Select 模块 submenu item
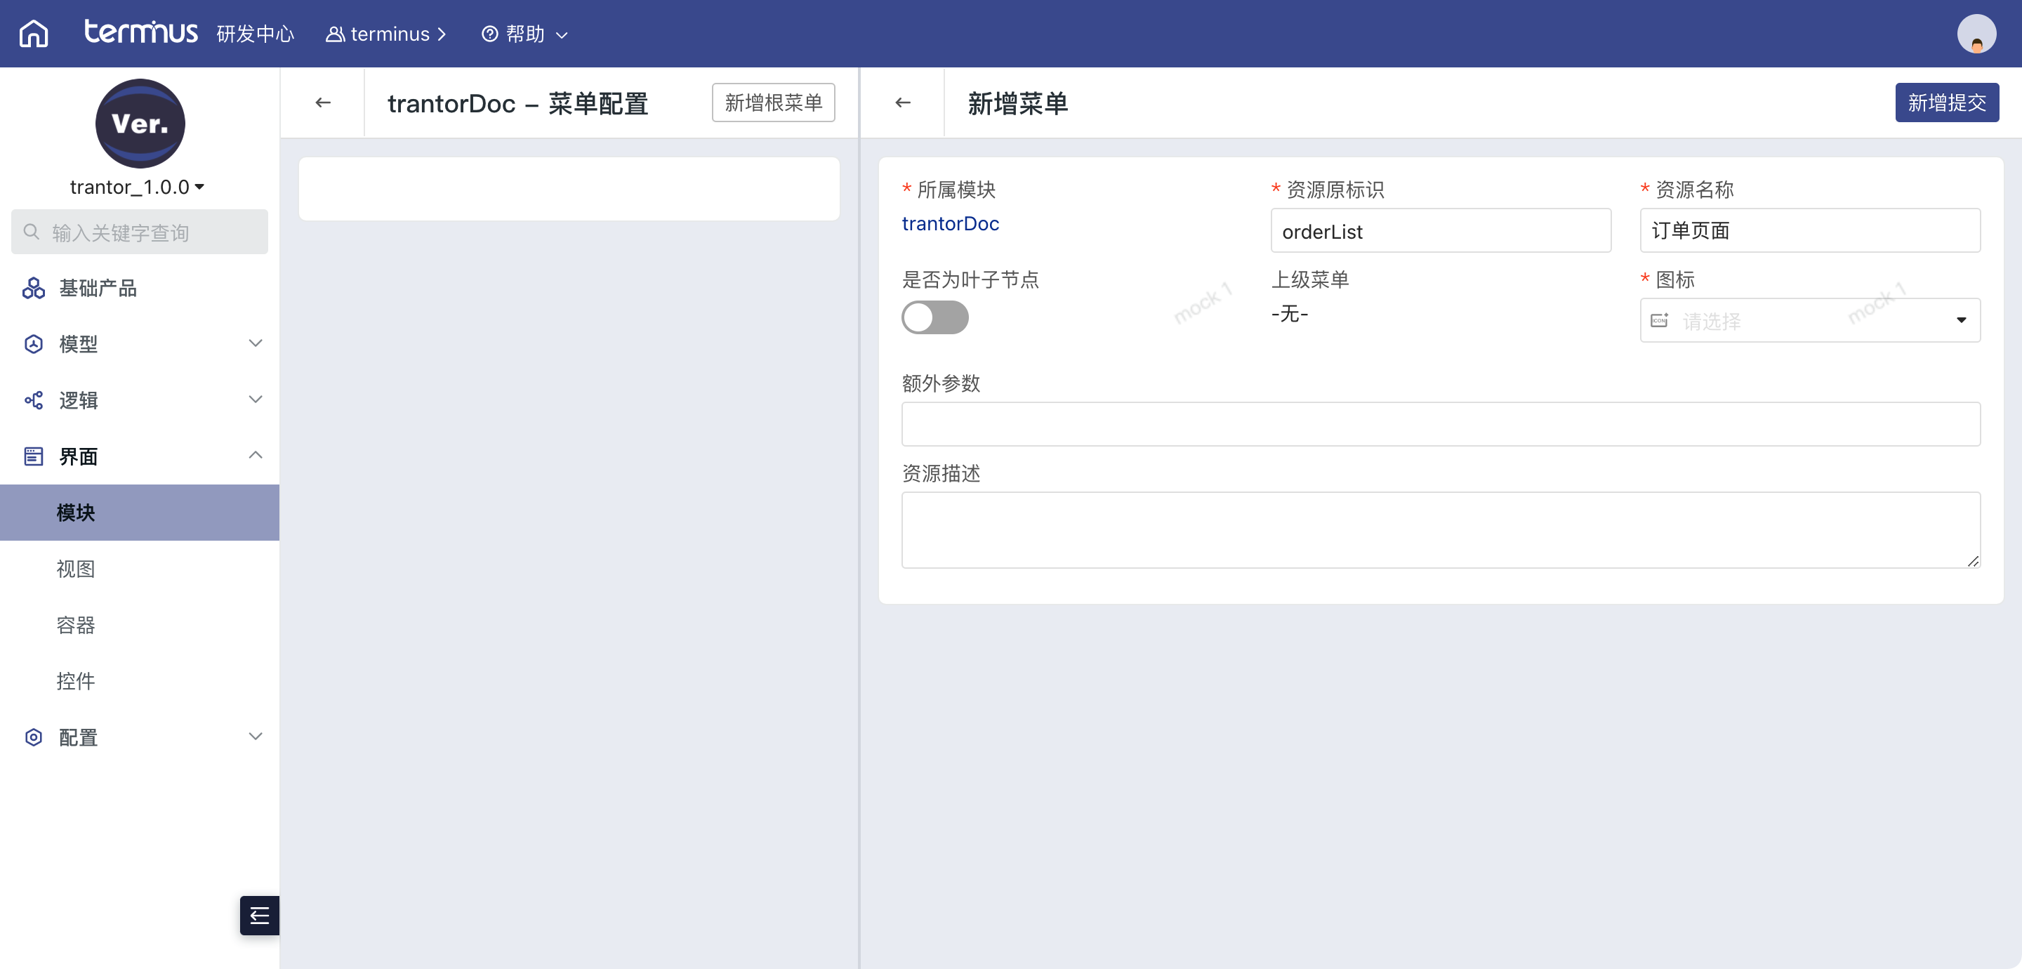2022x969 pixels. click(x=140, y=513)
